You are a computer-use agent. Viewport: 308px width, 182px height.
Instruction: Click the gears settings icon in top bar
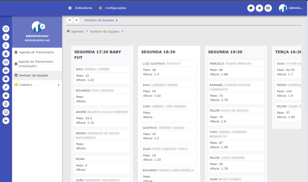pyautogui.click(x=268, y=8)
